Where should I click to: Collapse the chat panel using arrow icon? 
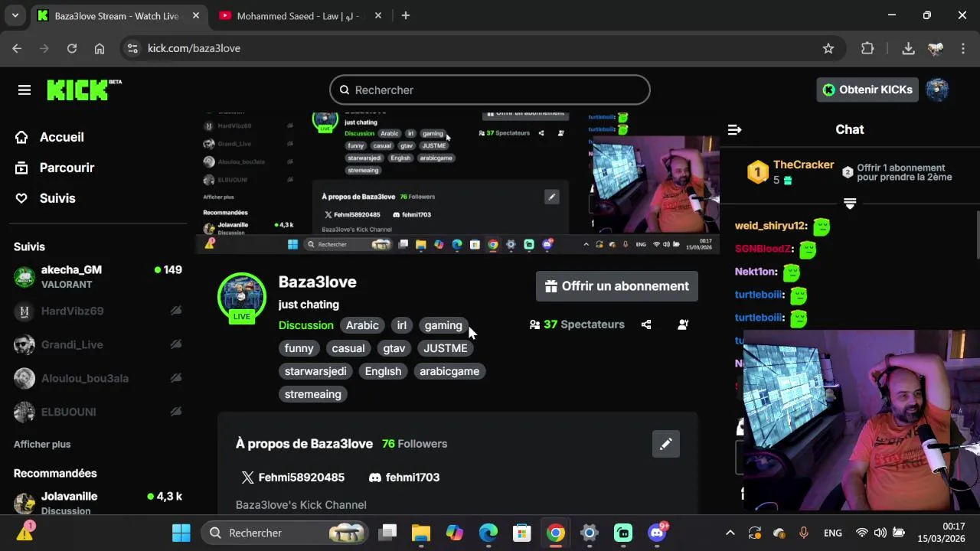pos(734,129)
